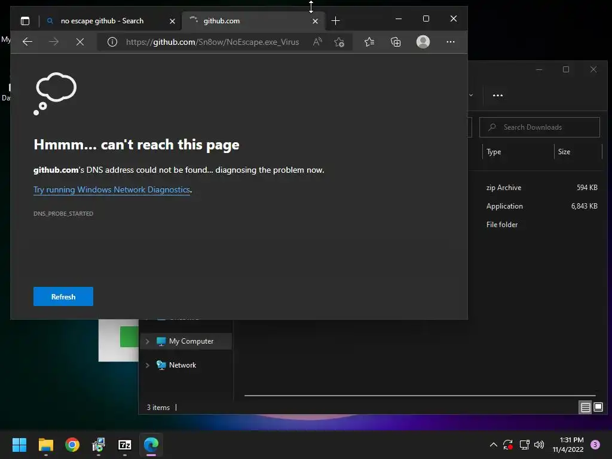Close the 'no escape github - Search' tab
This screenshot has height=459, width=612.
(x=172, y=21)
